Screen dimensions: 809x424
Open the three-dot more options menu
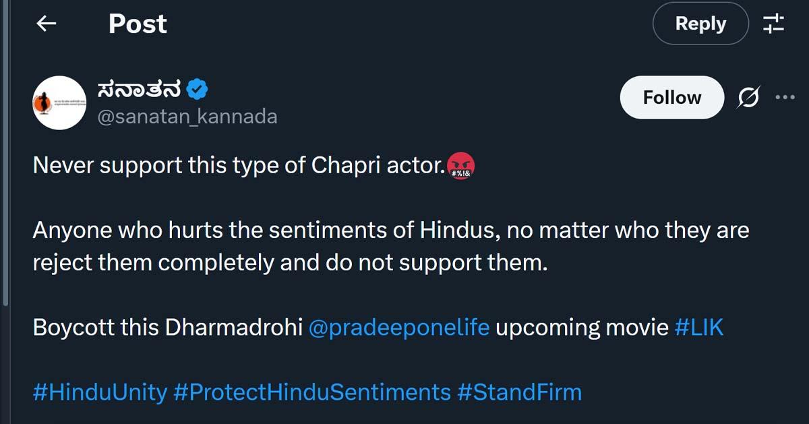(785, 98)
